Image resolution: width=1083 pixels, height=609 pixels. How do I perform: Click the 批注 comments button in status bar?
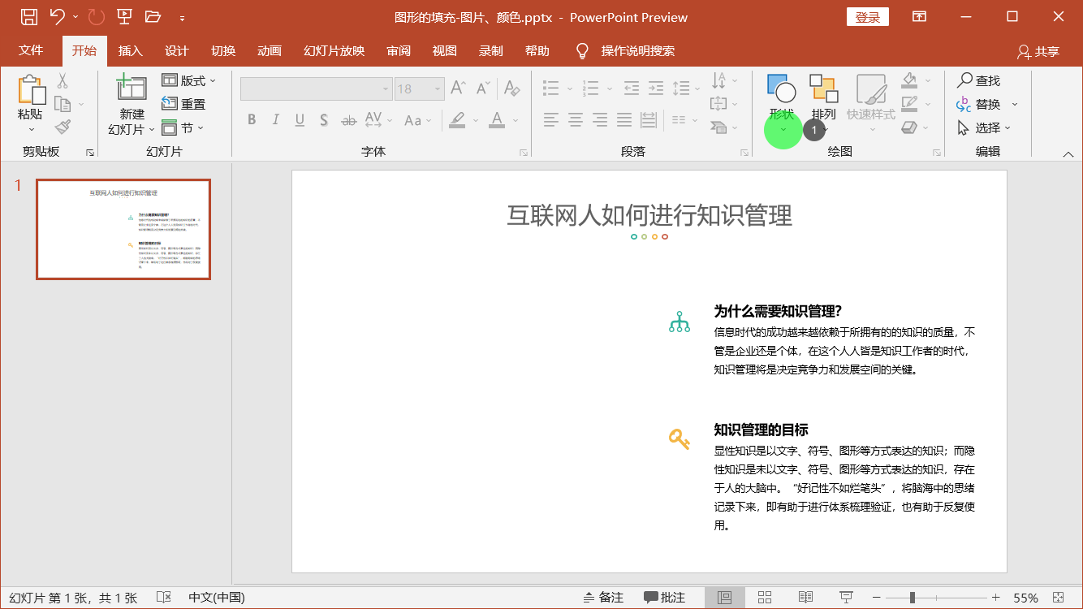tap(664, 598)
